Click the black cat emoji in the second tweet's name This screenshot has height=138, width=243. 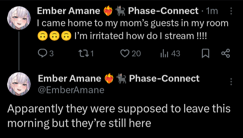121,79
